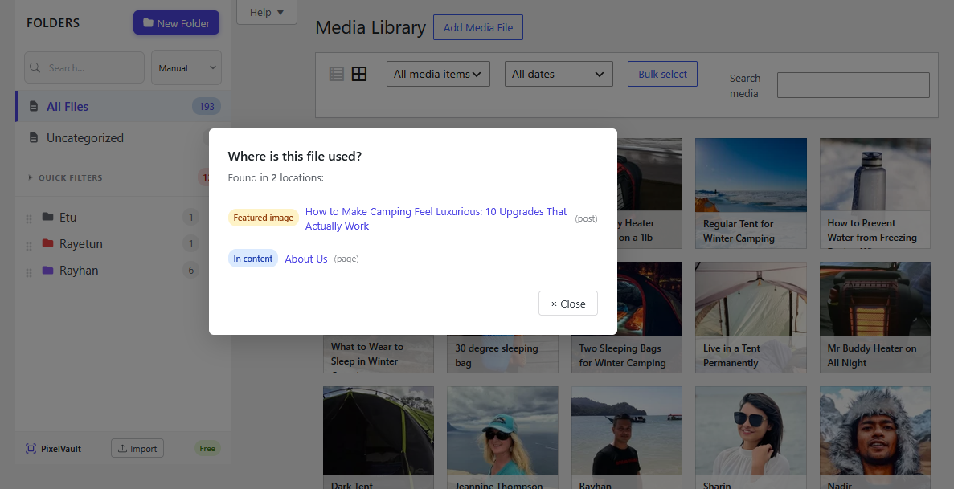Viewport: 954px width, 489px height.
Task: Click the PixelVault logo icon
Action: tap(31, 449)
